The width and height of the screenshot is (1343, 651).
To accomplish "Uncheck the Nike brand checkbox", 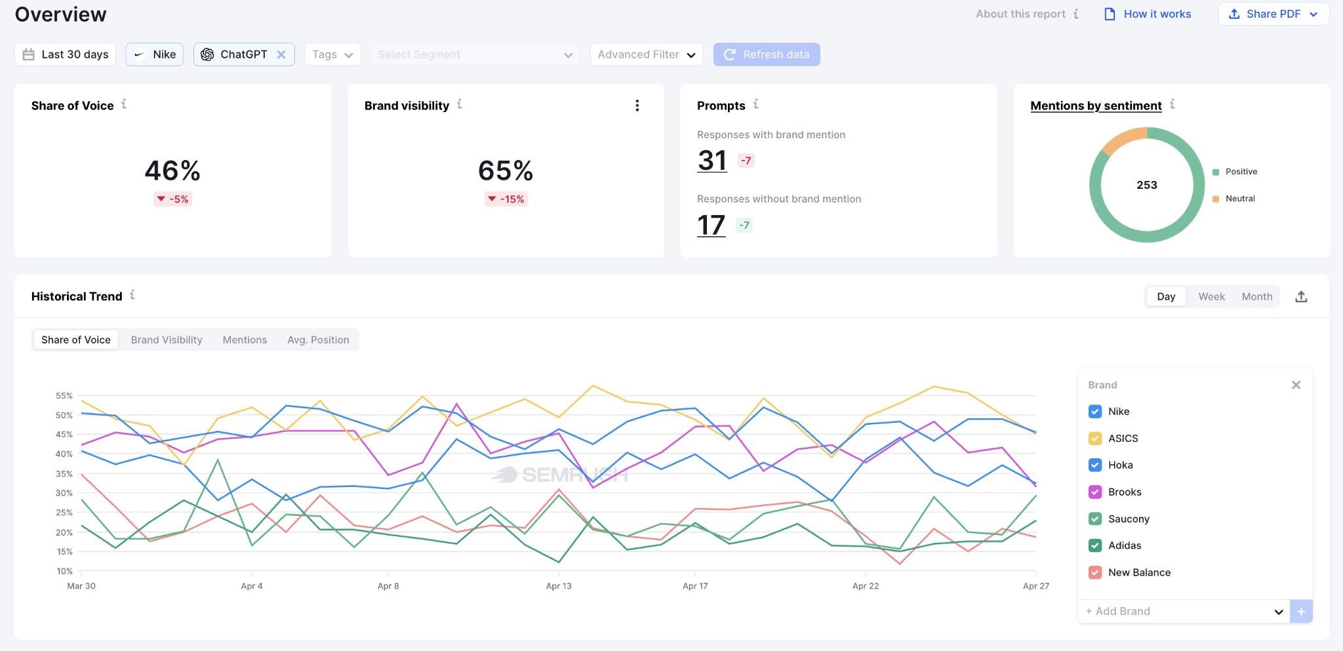I will tap(1095, 412).
